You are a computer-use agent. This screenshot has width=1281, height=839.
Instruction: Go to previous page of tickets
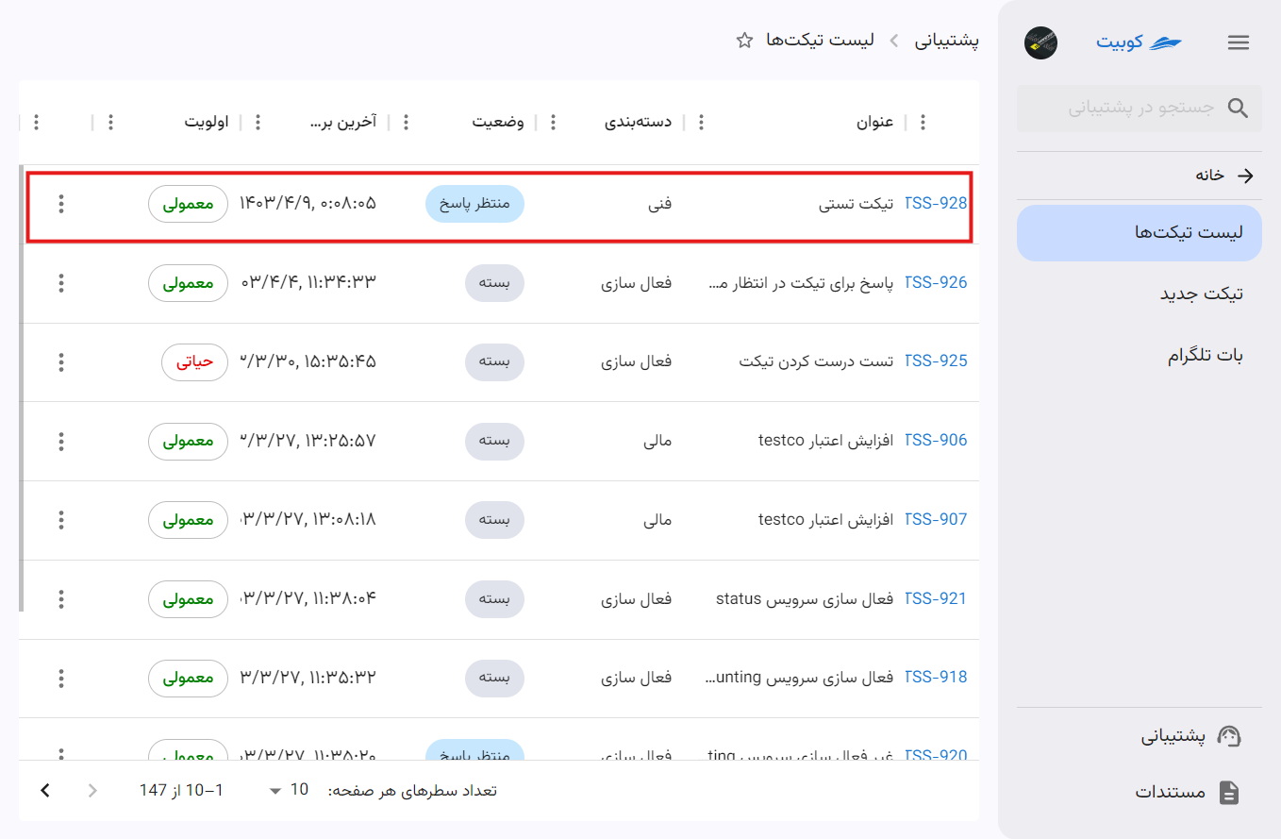[x=92, y=790]
